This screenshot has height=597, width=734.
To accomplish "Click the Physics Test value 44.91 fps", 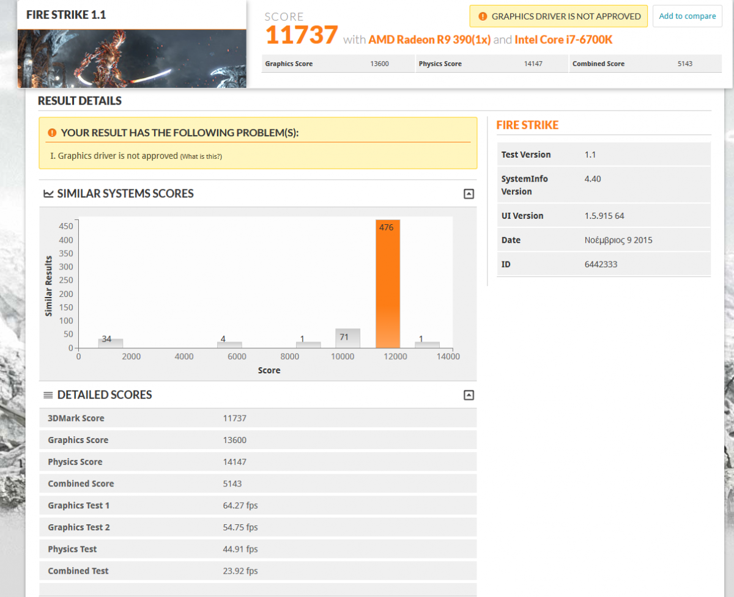I will tap(240, 549).
